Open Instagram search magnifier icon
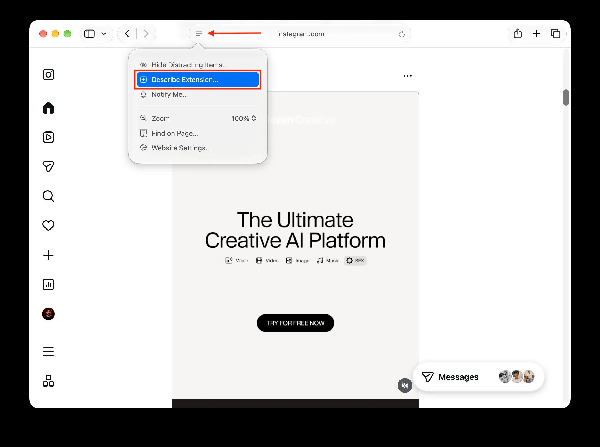Screen dimensions: 600x447 tap(48, 196)
